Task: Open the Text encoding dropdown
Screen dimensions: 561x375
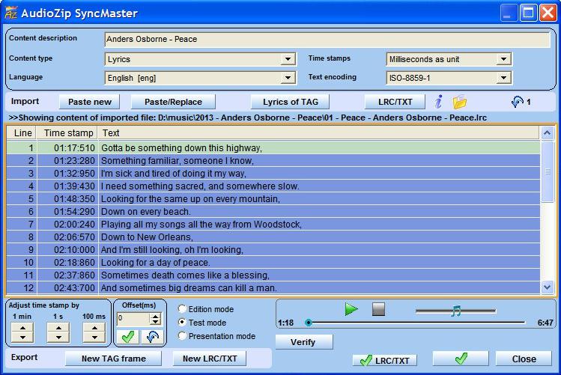Action: click(x=503, y=78)
